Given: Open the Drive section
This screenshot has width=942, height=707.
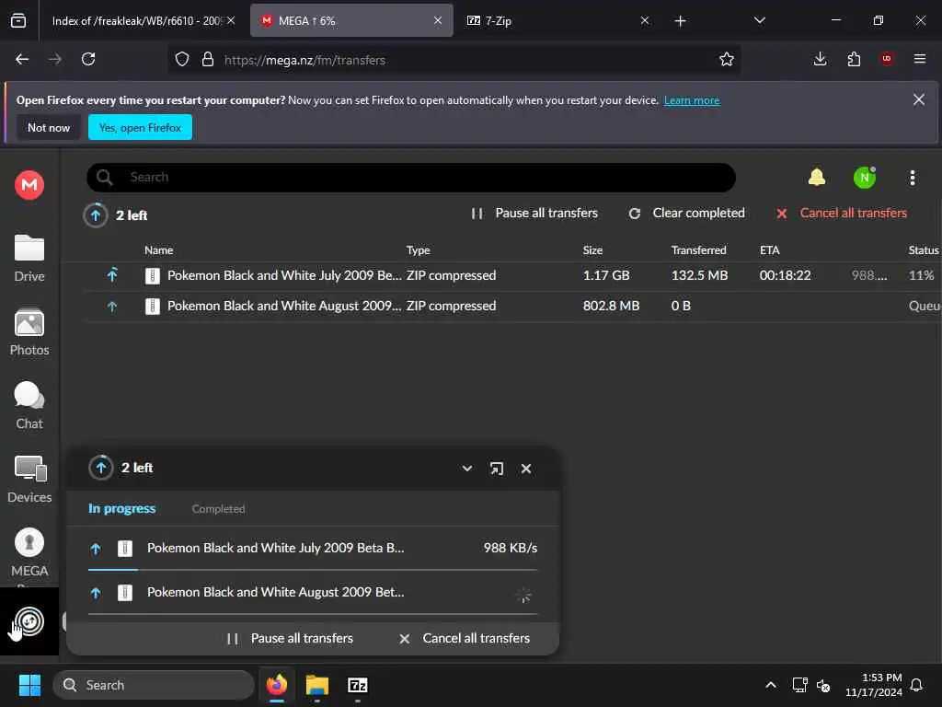Looking at the screenshot, I should click(29, 259).
